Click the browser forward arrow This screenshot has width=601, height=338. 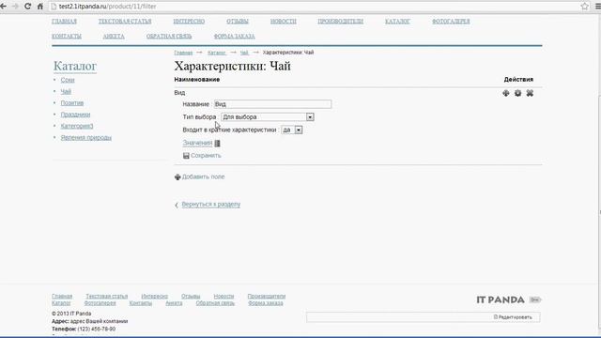pos(15,7)
